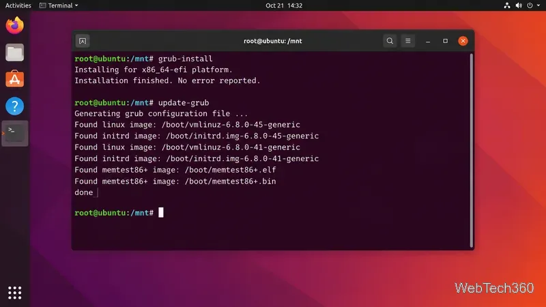Click "Installing for x86_64-efi platform." line
This screenshot has height=307, width=546.
tap(153, 70)
